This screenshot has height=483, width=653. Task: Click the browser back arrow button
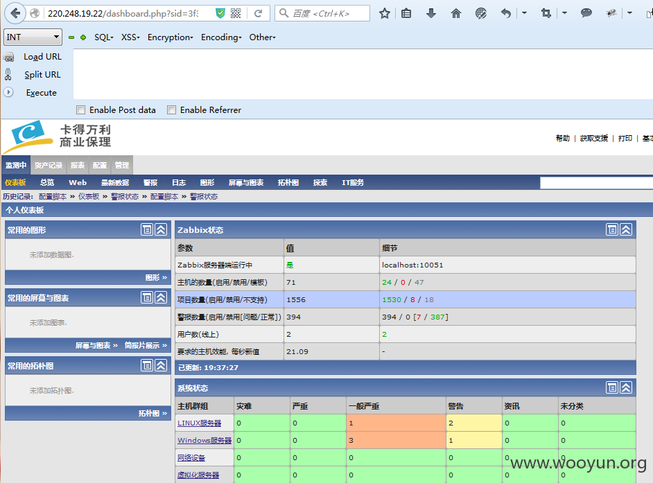(x=15, y=13)
